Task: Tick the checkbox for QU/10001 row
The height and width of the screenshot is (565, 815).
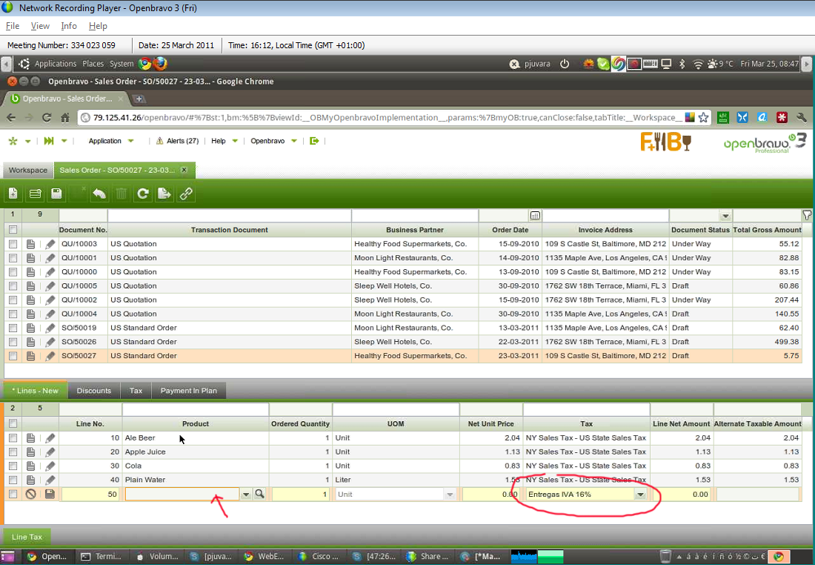Action: coord(13,258)
